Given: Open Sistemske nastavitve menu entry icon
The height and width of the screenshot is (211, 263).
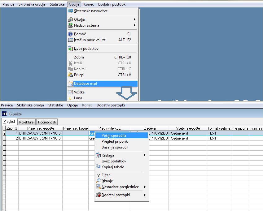Looking at the screenshot, I should pos(70,11).
